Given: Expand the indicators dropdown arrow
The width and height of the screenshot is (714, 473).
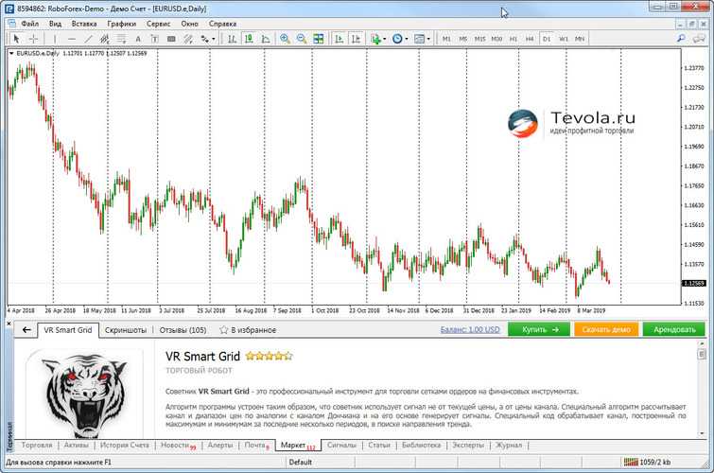Looking at the screenshot, I should [x=385, y=39].
